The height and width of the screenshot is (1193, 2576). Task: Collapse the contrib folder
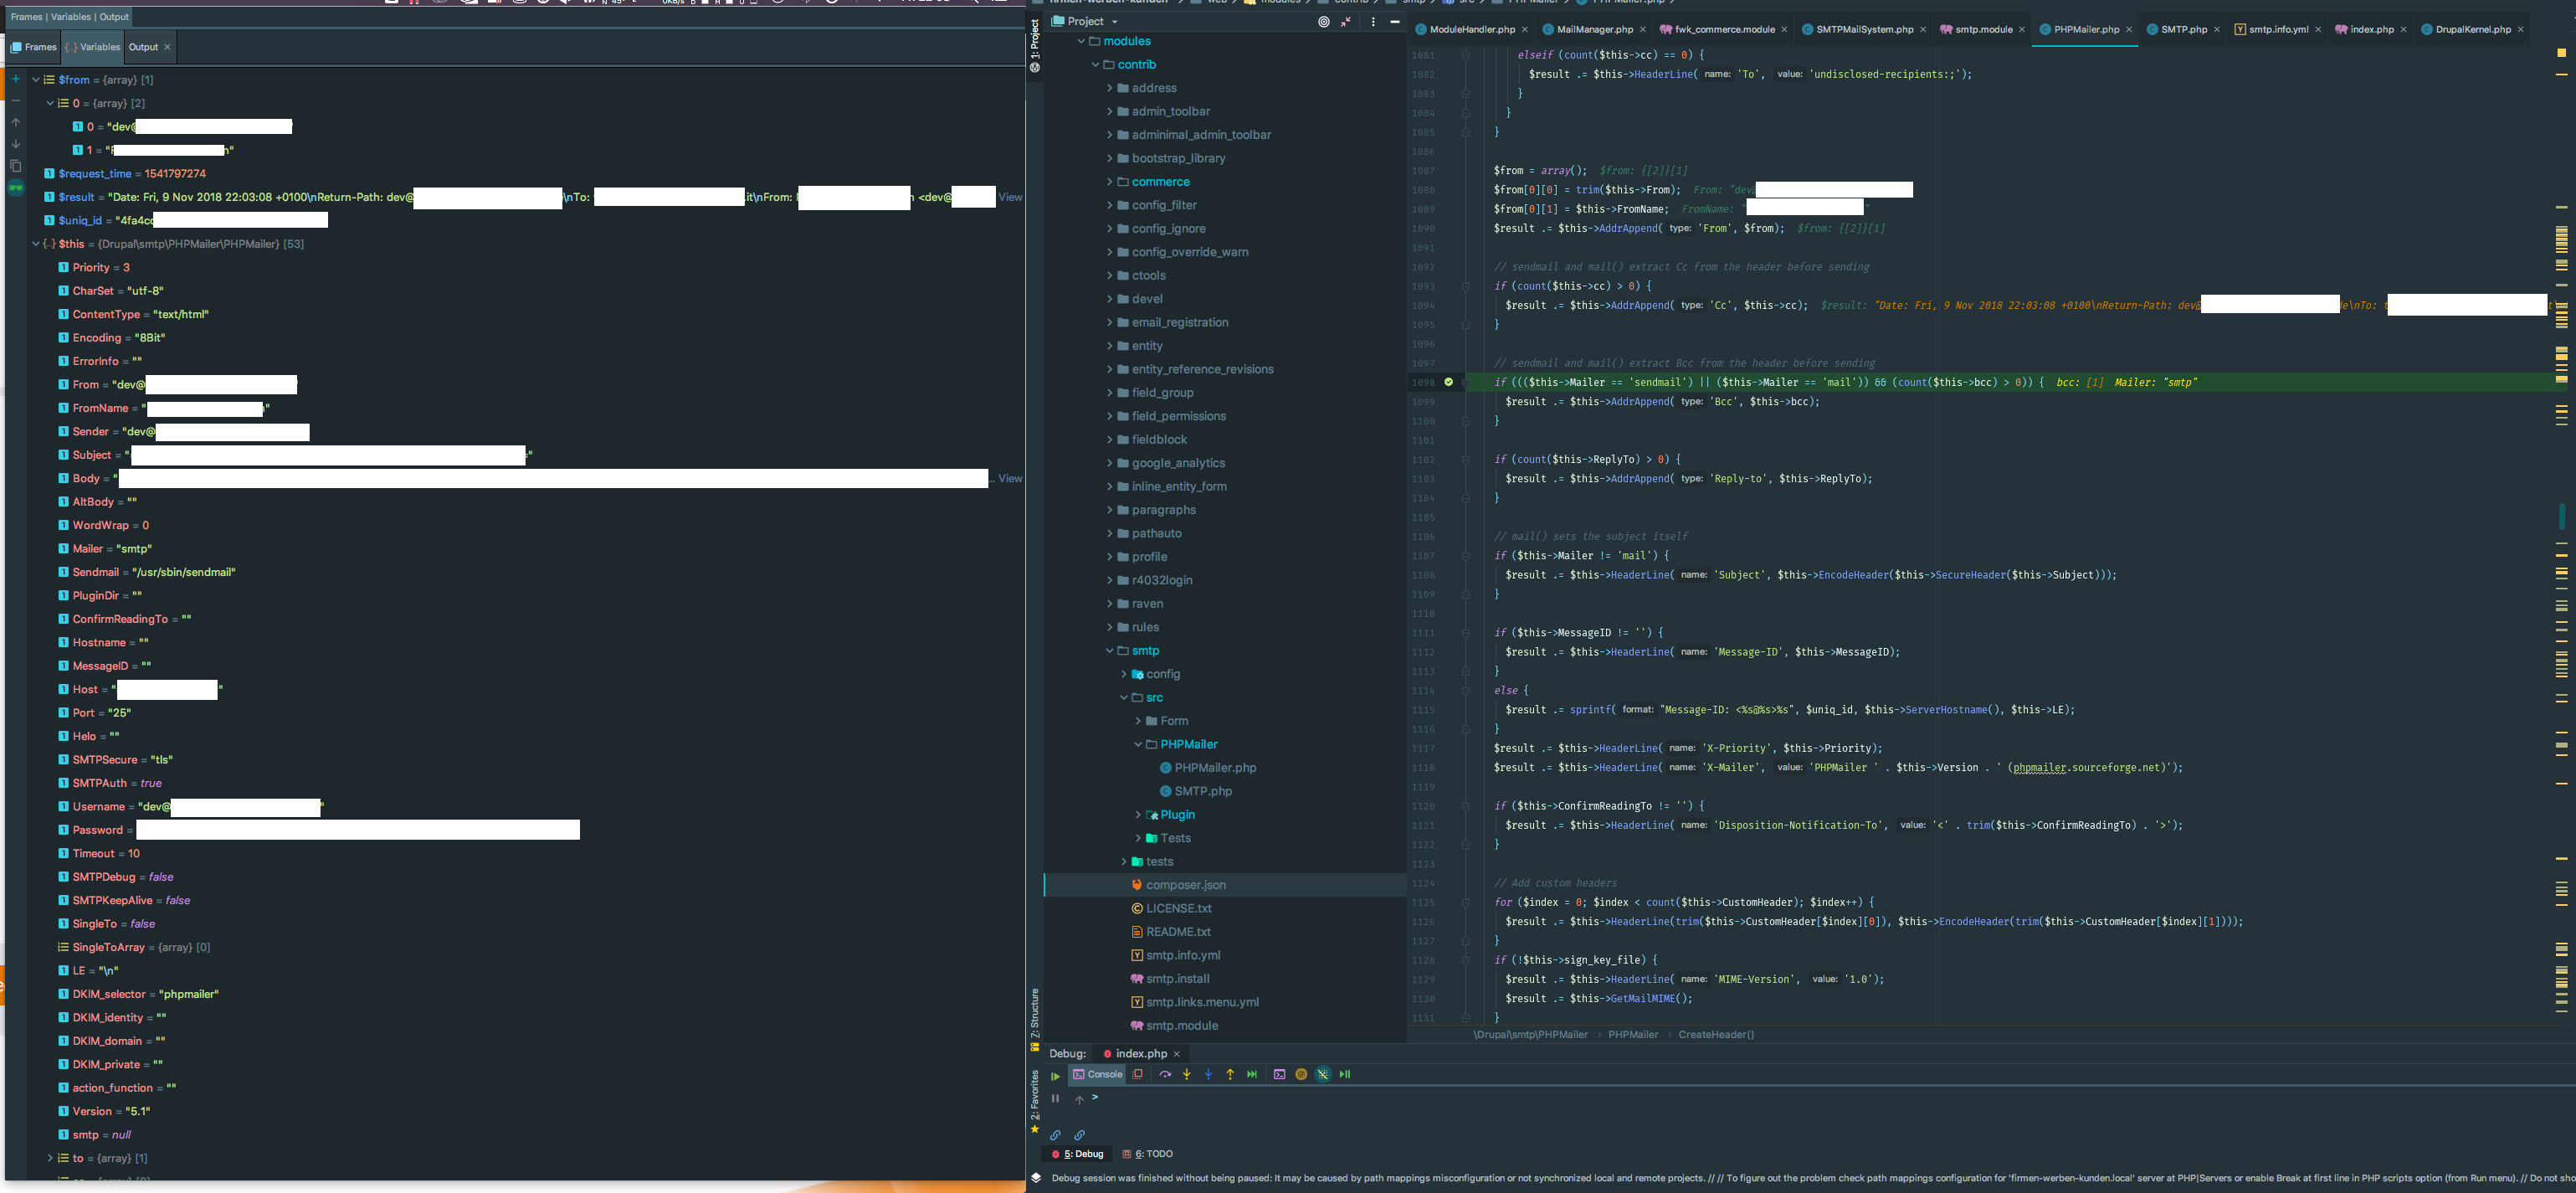click(1096, 65)
